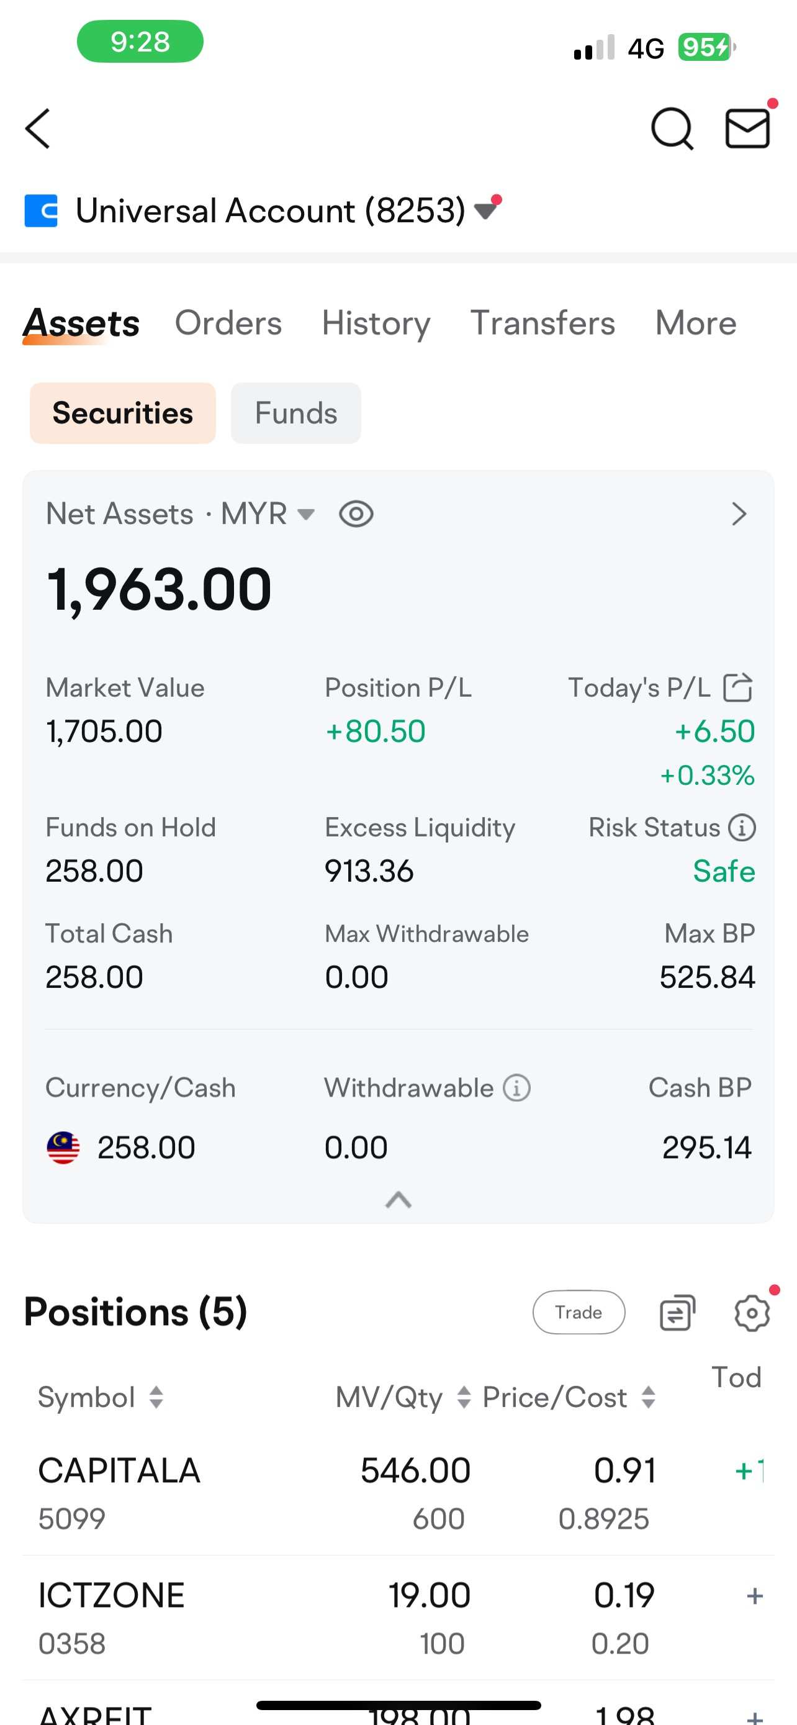
Task: Expand Universal Account selector dropdown
Action: pos(487,211)
